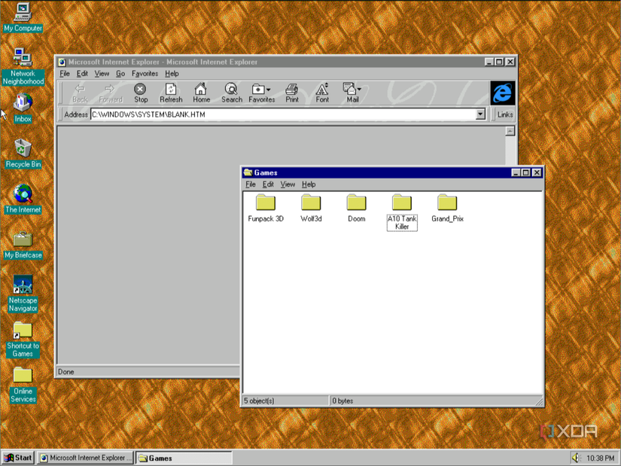Viewport: 621px width, 466px height.
Task: Click the Links button beside the Address bar
Action: coord(504,114)
